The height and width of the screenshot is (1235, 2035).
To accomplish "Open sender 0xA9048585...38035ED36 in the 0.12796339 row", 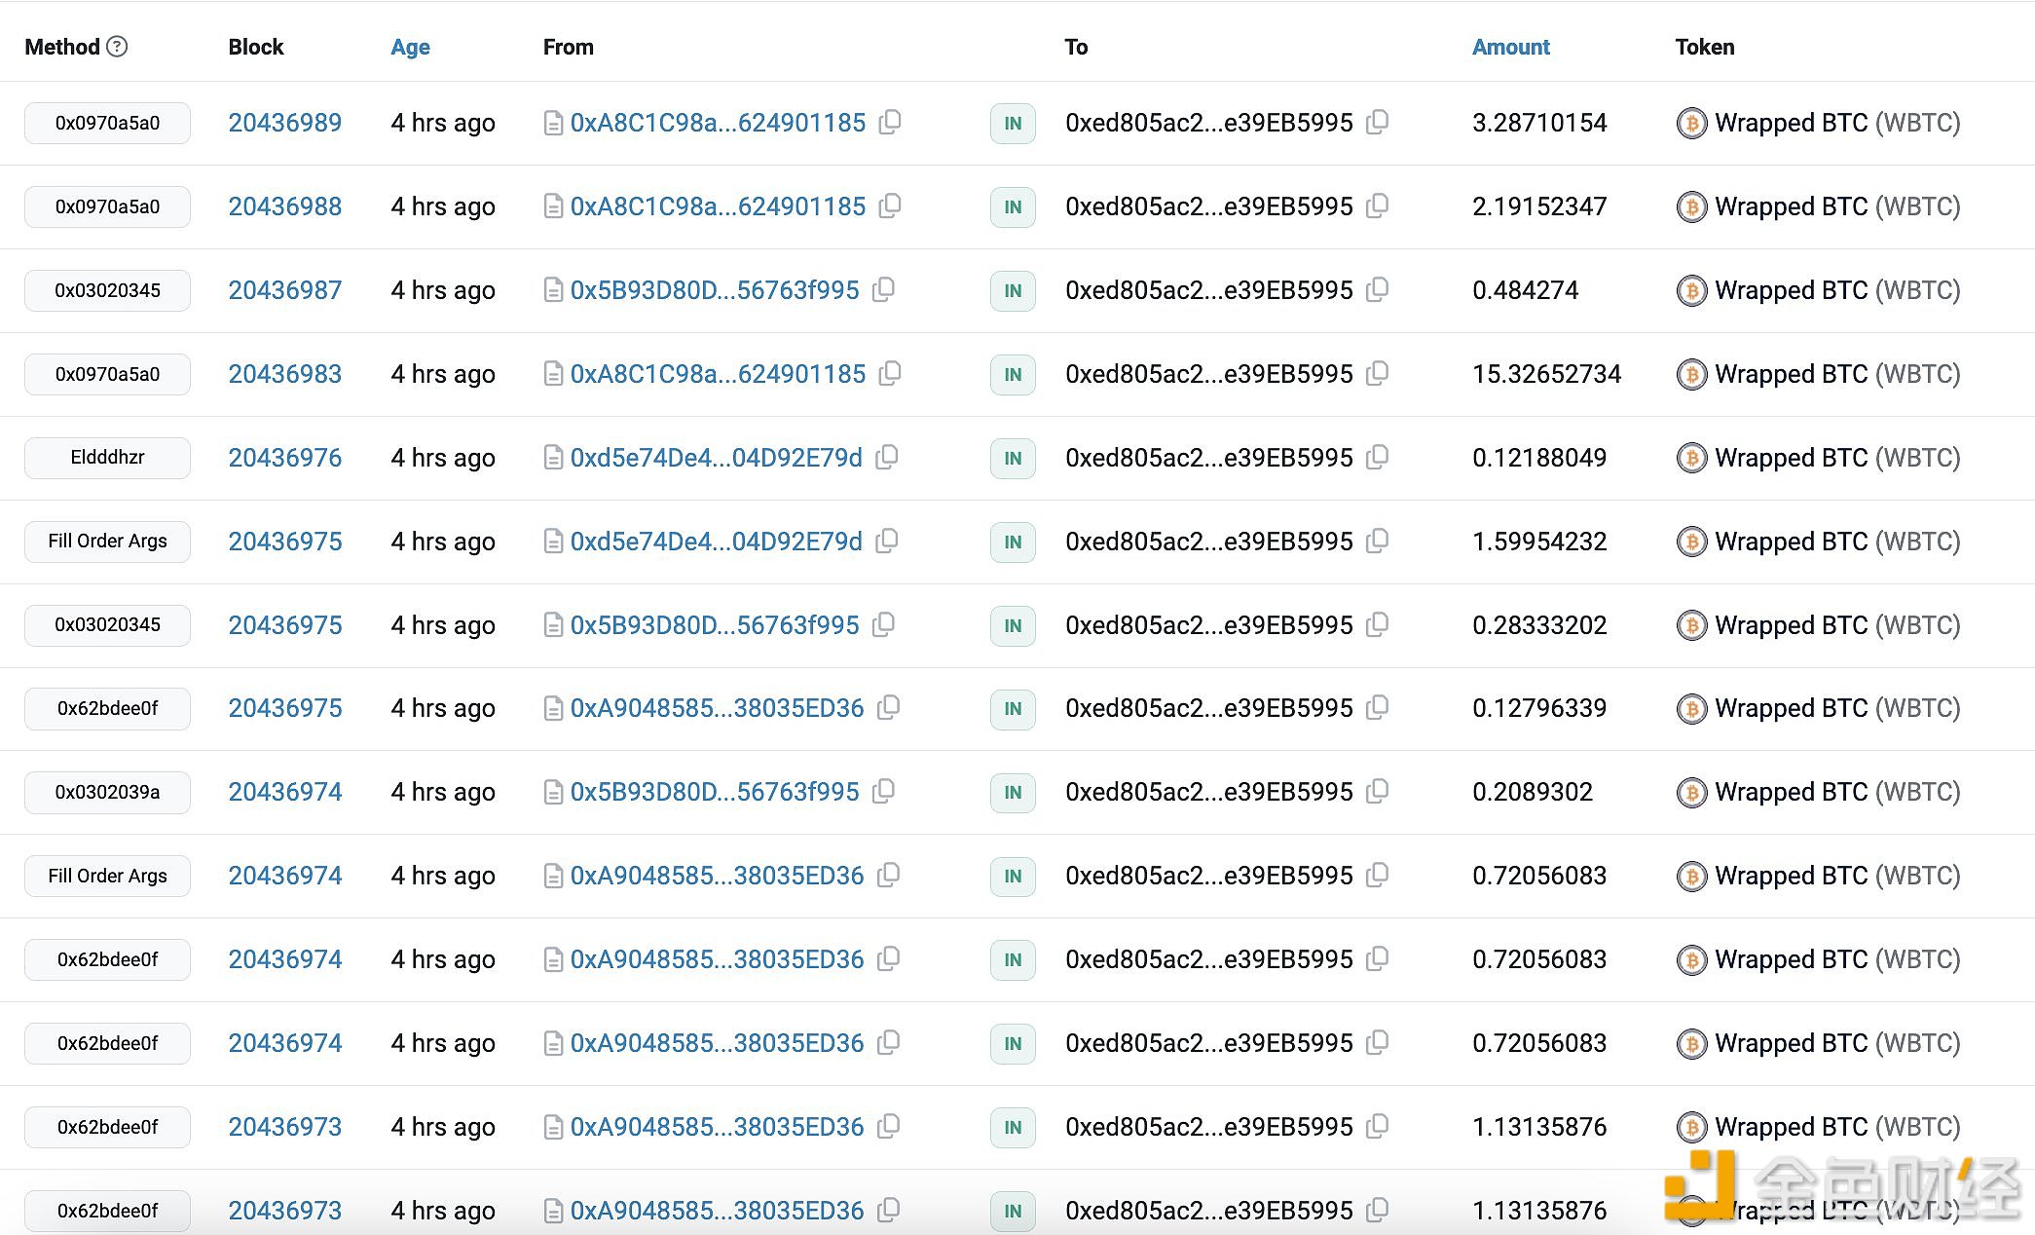I will point(717,708).
